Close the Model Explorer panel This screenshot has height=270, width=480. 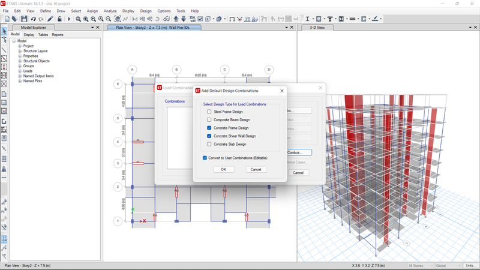tap(98, 27)
